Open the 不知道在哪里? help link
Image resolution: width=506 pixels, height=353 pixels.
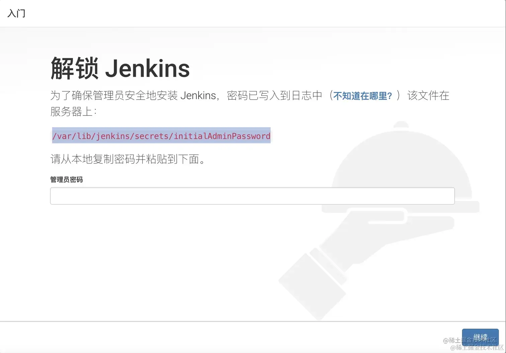point(362,96)
